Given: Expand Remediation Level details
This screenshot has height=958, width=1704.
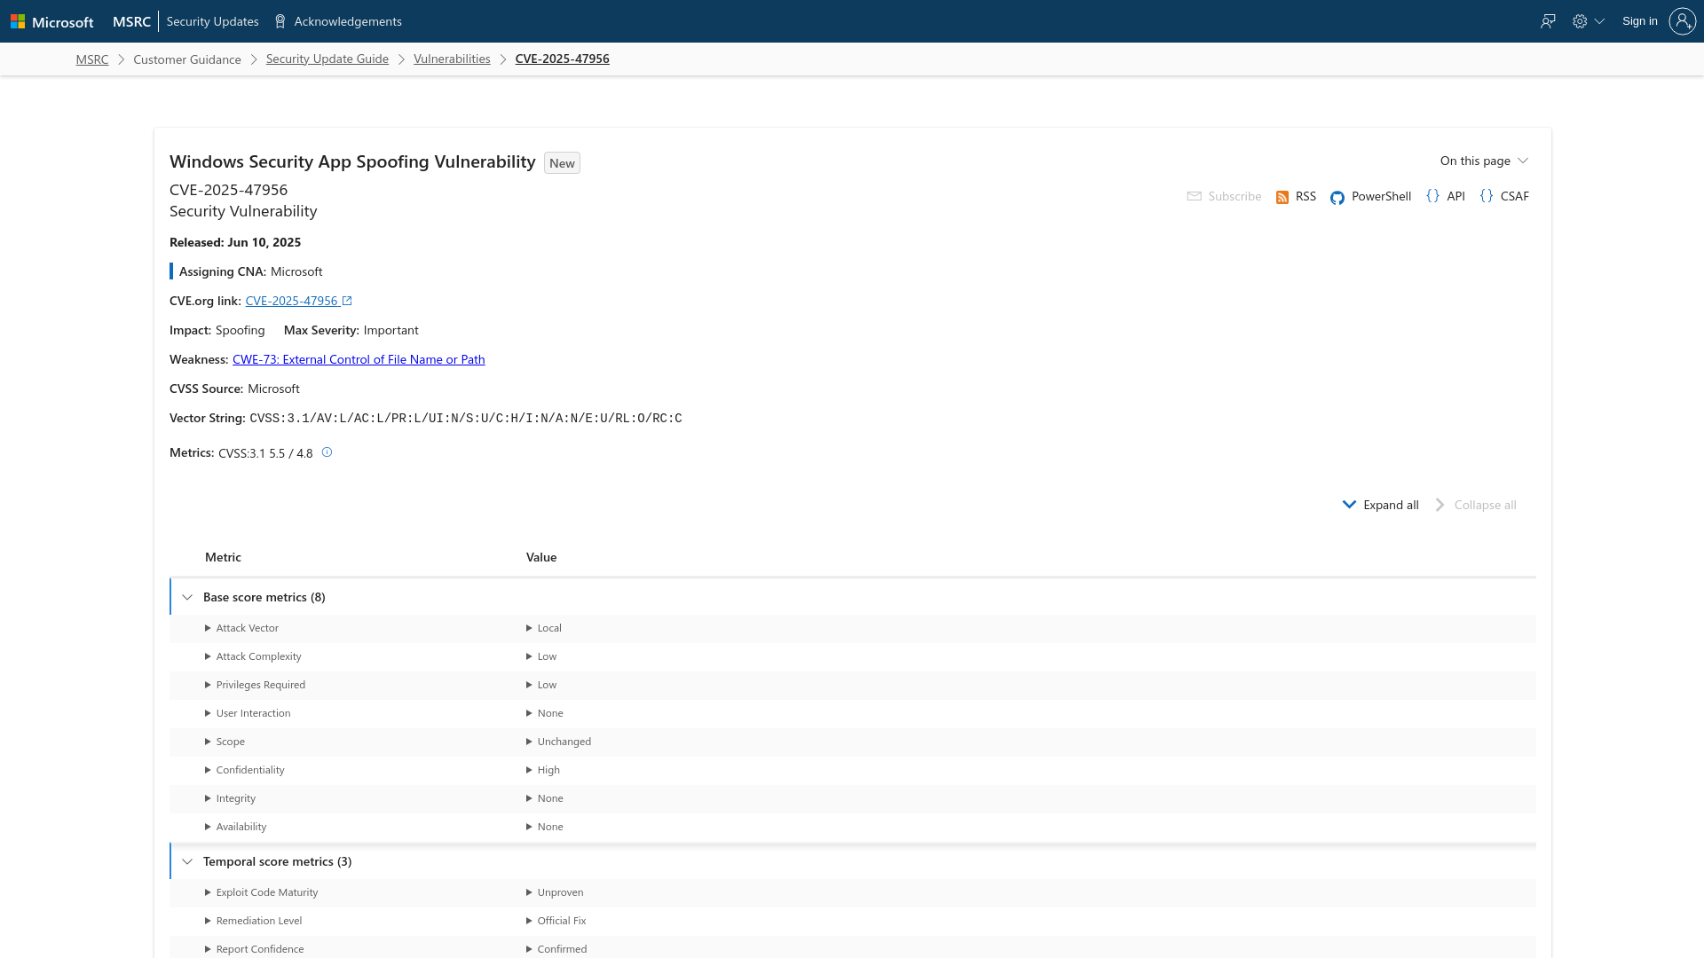Looking at the screenshot, I should (x=253, y=921).
